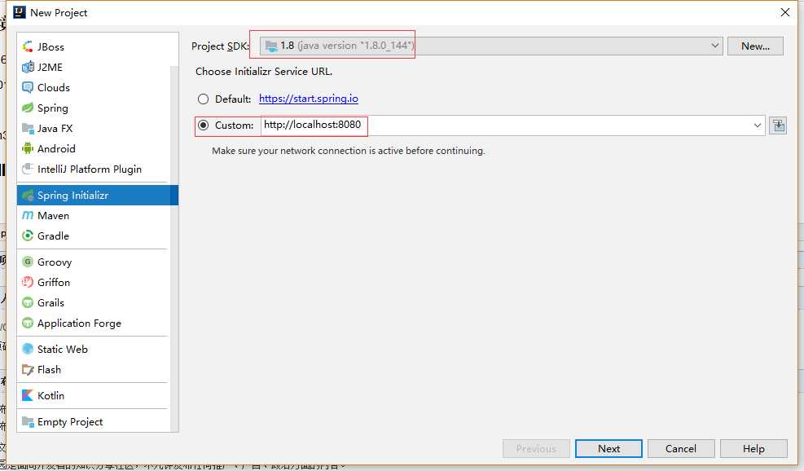Select the Custom service URL radio button
This screenshot has width=804, height=471.
(203, 125)
